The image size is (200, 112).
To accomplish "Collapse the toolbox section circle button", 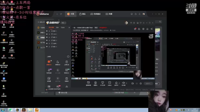I will [68, 56].
